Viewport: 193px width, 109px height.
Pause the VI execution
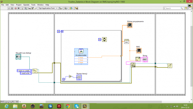click(x=19, y=8)
